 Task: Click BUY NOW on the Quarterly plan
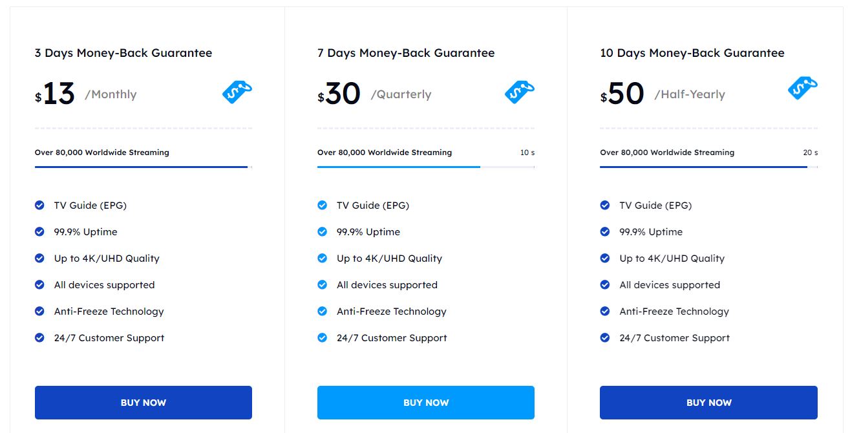pyautogui.click(x=426, y=402)
